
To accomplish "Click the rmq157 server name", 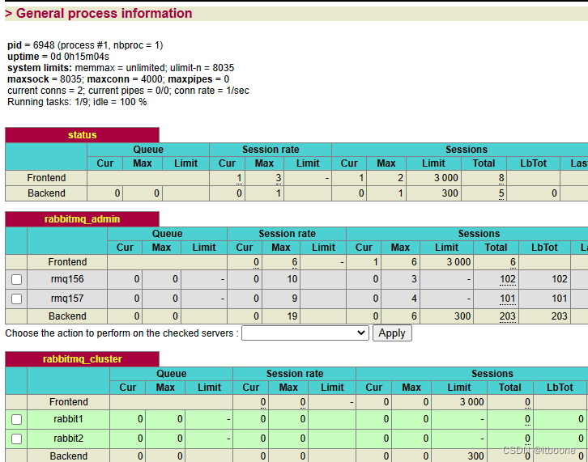I will tap(67, 299).
